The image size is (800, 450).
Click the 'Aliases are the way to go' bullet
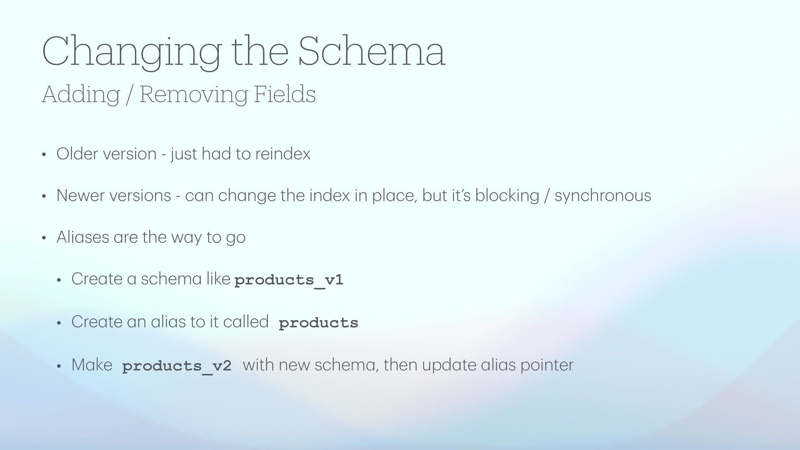point(151,237)
